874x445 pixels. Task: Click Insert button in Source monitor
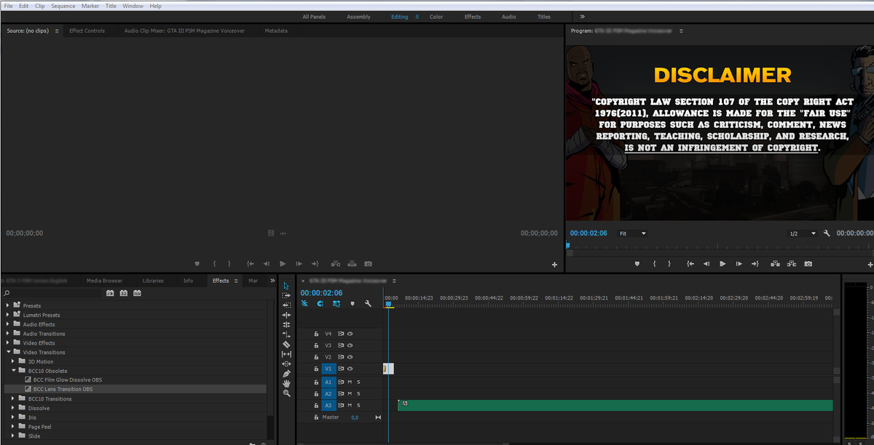coord(335,263)
